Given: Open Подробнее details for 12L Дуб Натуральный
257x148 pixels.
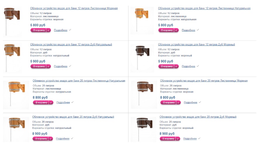Looking at the screenshot, I should [61, 66].
